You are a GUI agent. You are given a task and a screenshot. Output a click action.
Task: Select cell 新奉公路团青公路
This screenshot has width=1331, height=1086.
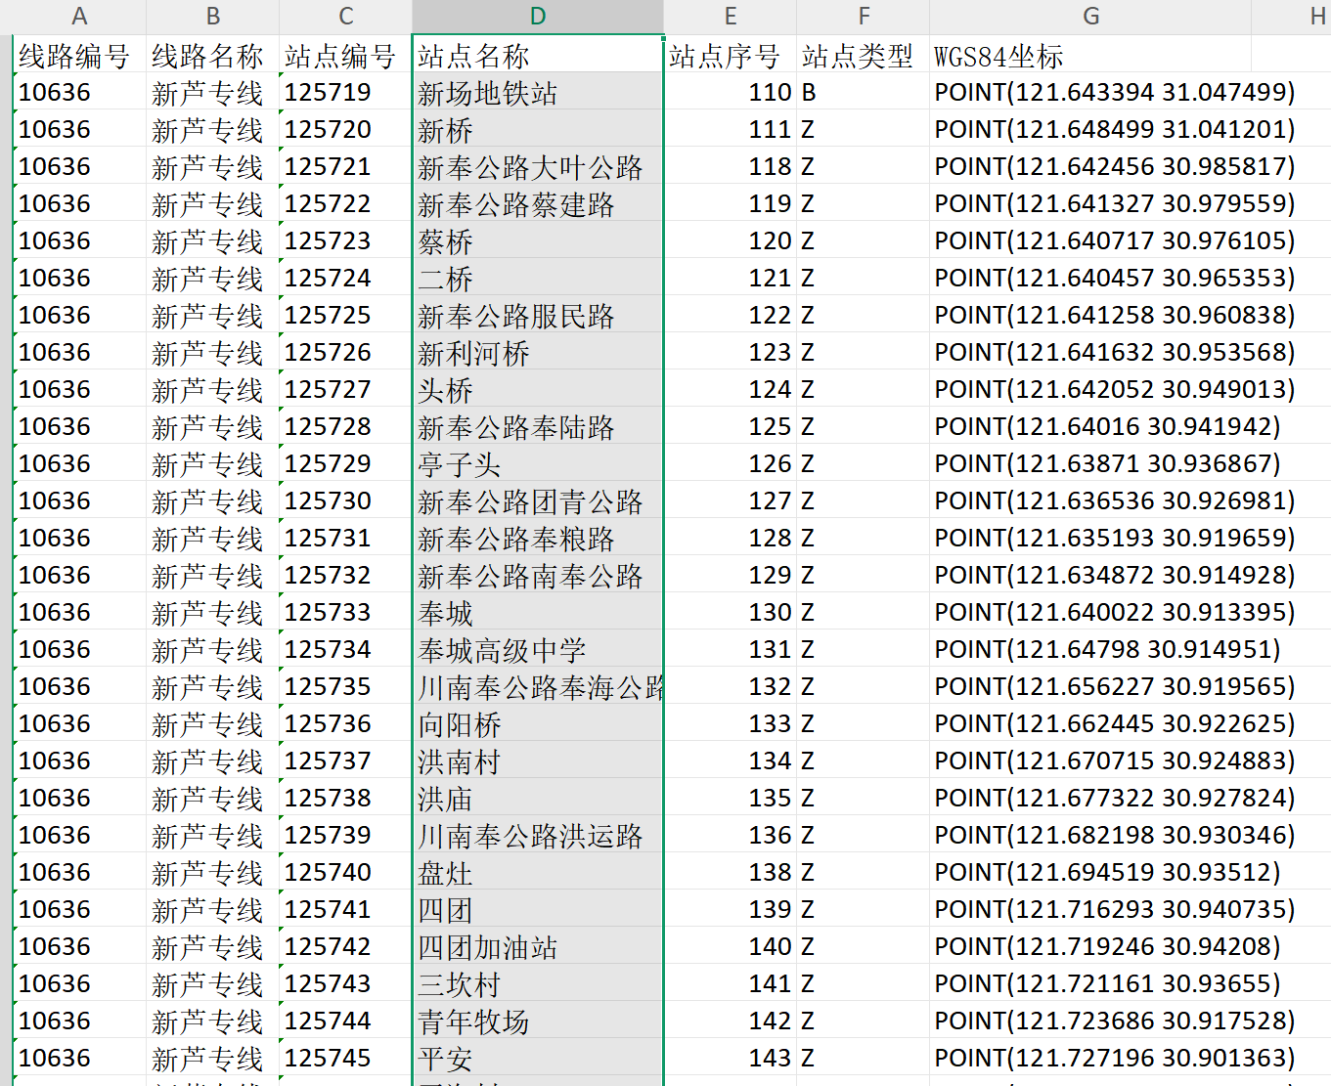[538, 500]
